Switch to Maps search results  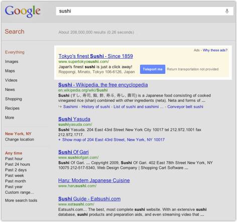pyautogui.click(x=10, y=71)
